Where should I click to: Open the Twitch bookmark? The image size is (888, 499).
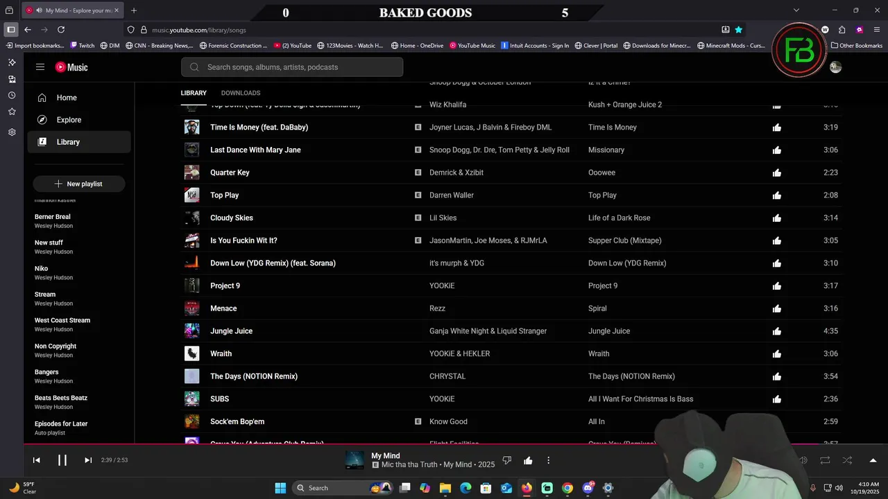(83, 46)
